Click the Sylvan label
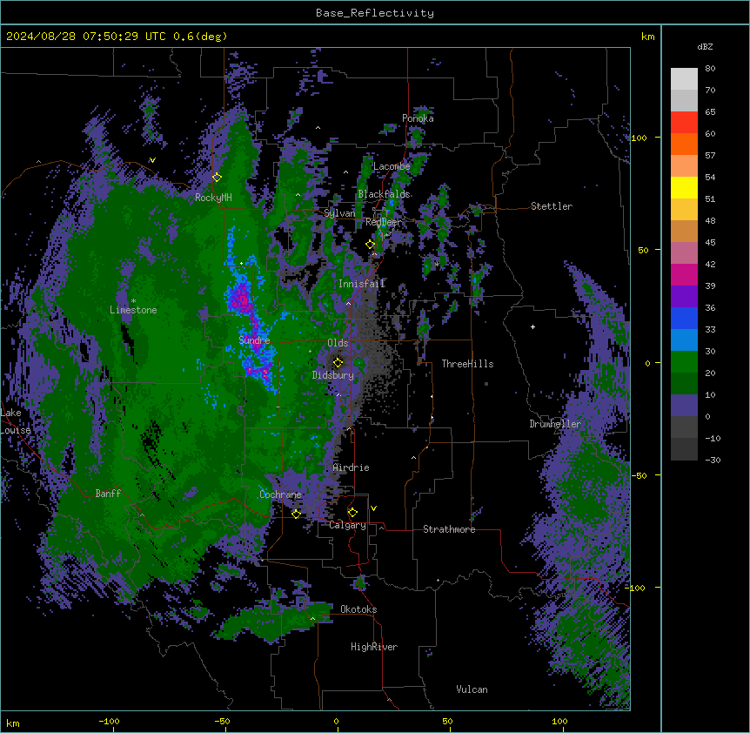This screenshot has width=750, height=733. [x=339, y=213]
